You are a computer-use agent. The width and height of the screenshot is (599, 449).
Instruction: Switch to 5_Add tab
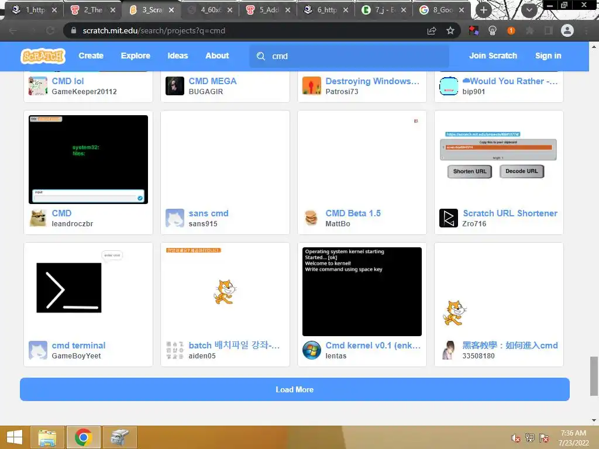point(268,10)
